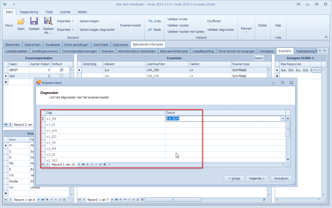Click the Export button in Examens
The height and width of the screenshot is (208, 332).
coord(258,58)
